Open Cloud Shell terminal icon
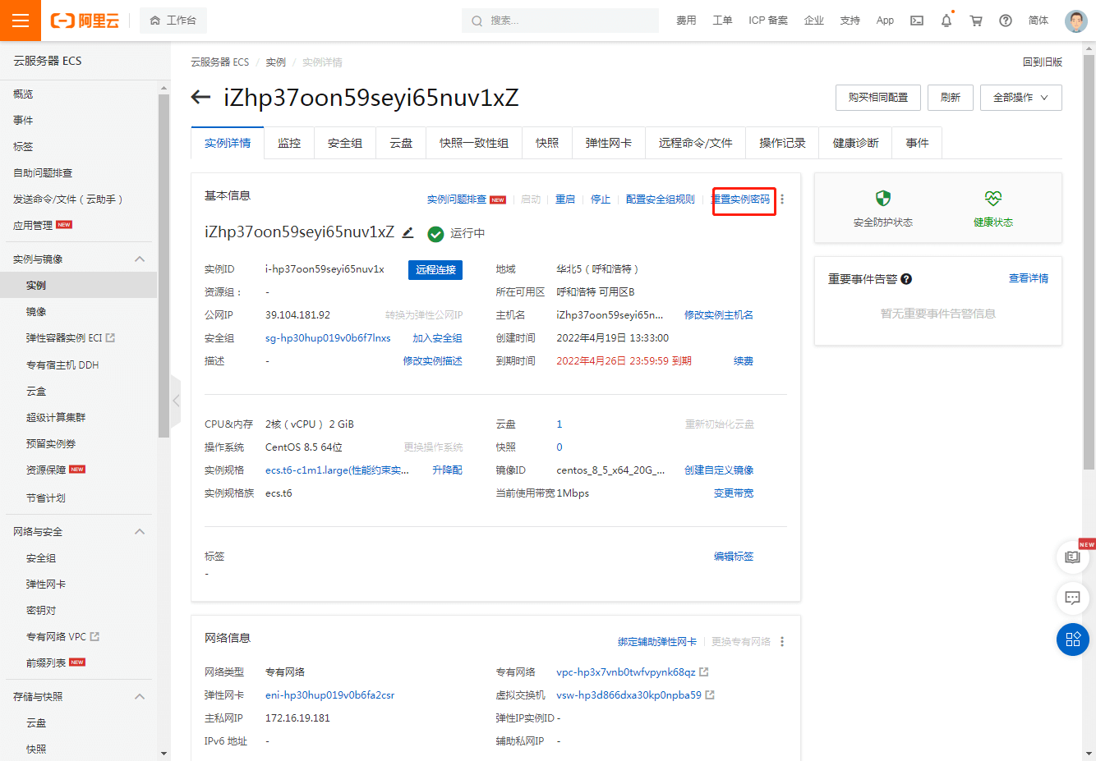Image resolution: width=1096 pixels, height=761 pixels. tap(917, 21)
